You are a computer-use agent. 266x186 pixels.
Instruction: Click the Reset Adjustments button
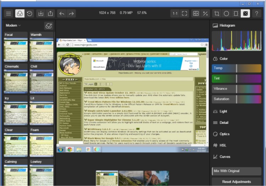[x=237, y=182]
